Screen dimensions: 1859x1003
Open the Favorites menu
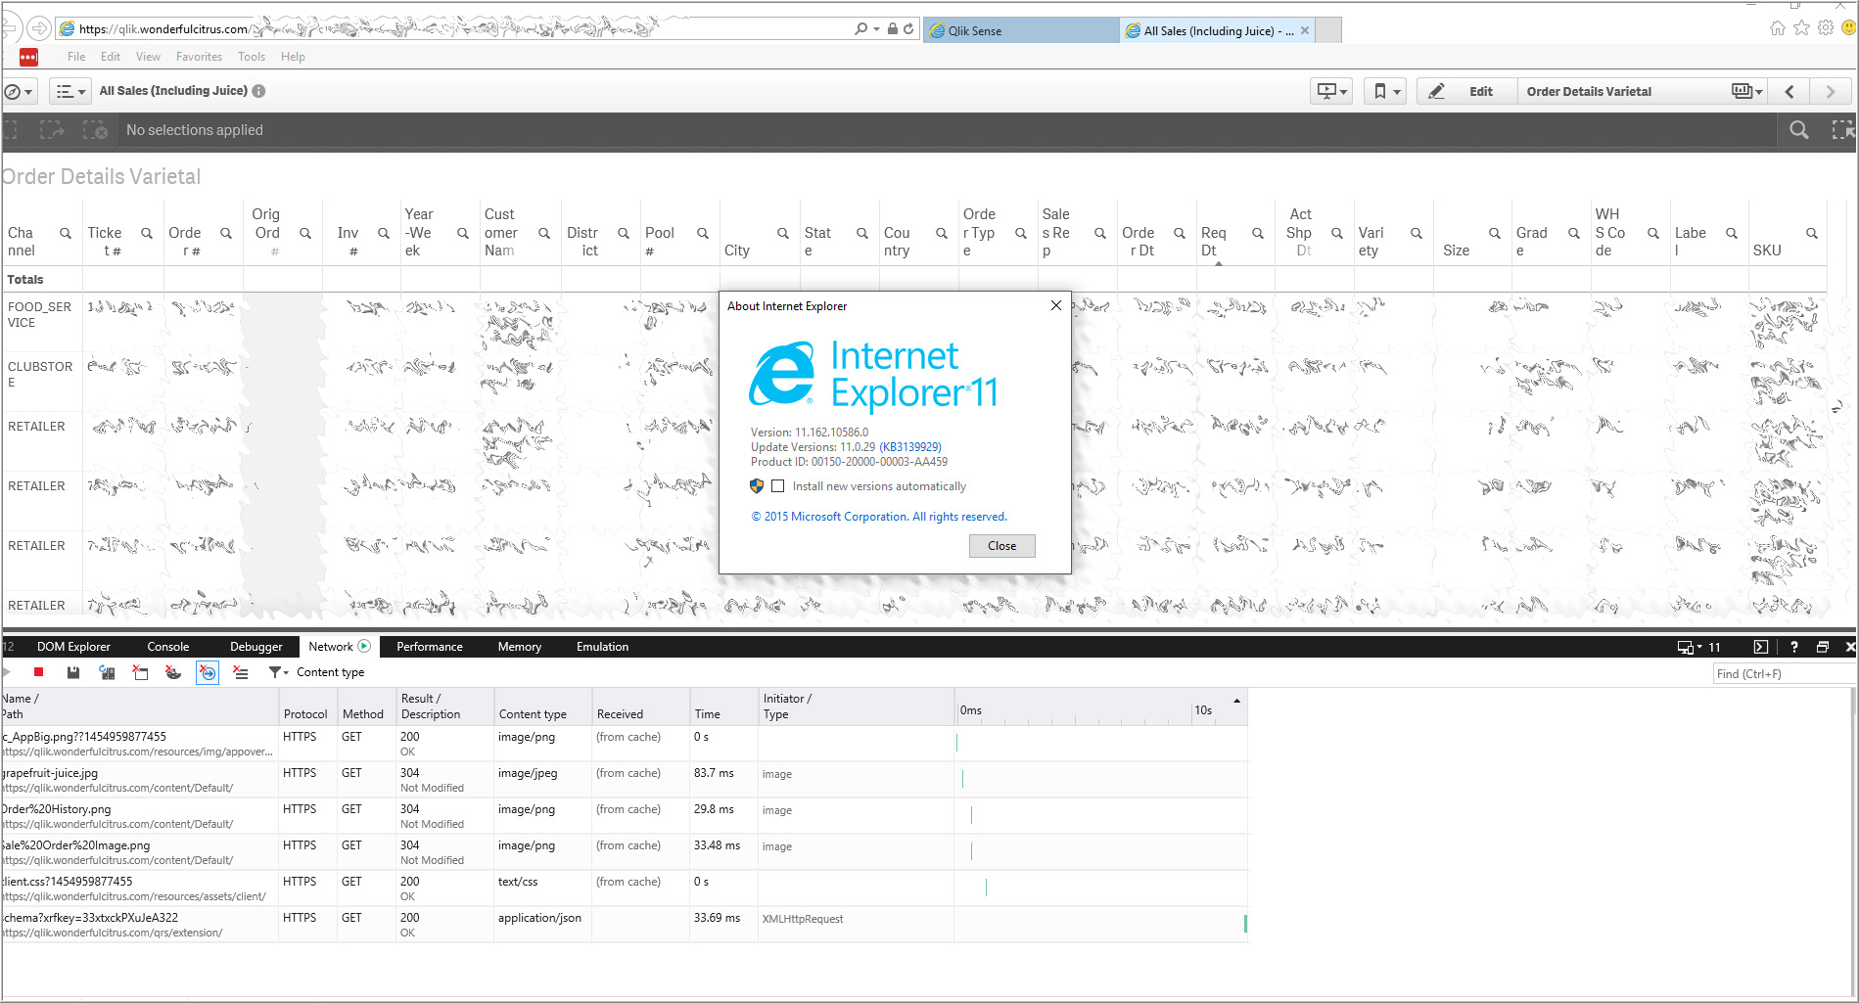coord(199,57)
